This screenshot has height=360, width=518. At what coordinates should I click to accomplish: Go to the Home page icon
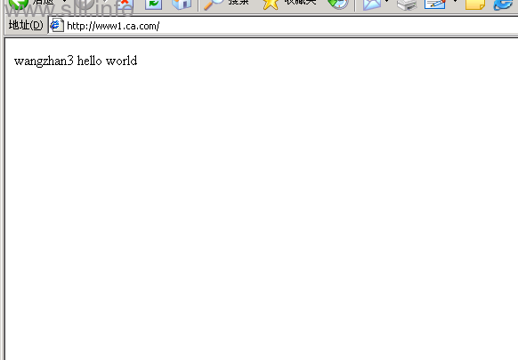182,4
